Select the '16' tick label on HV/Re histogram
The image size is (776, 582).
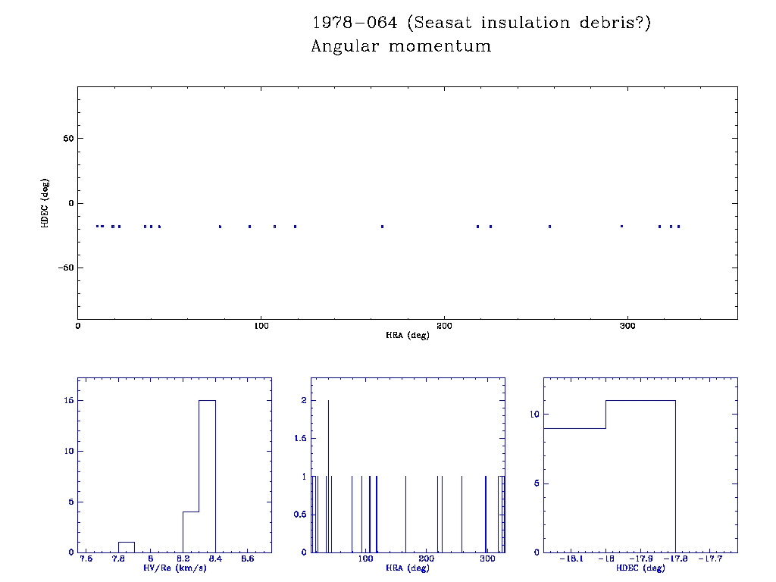(x=66, y=401)
